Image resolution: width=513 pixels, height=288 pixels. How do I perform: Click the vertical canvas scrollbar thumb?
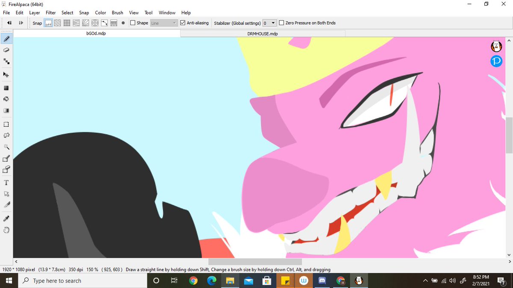click(509, 134)
